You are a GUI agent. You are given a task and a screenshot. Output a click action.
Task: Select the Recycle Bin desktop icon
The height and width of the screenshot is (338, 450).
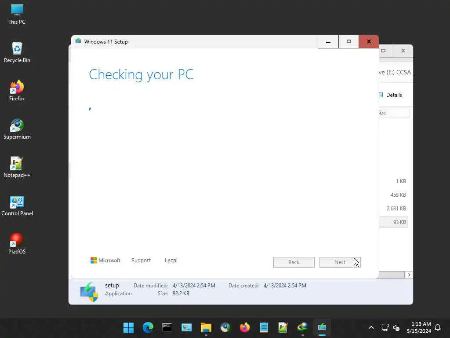click(x=17, y=53)
